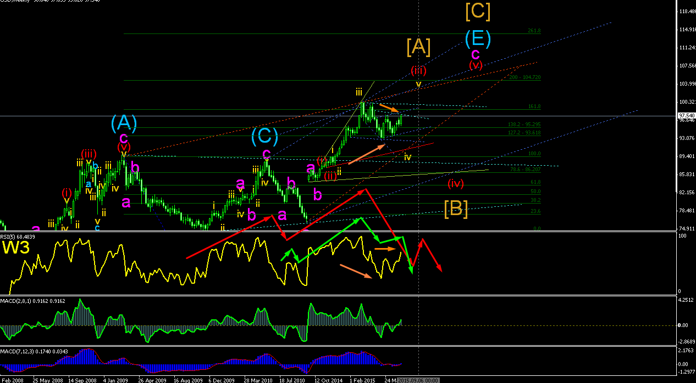Select the 161.8 Fibonacci level label

tap(534, 106)
